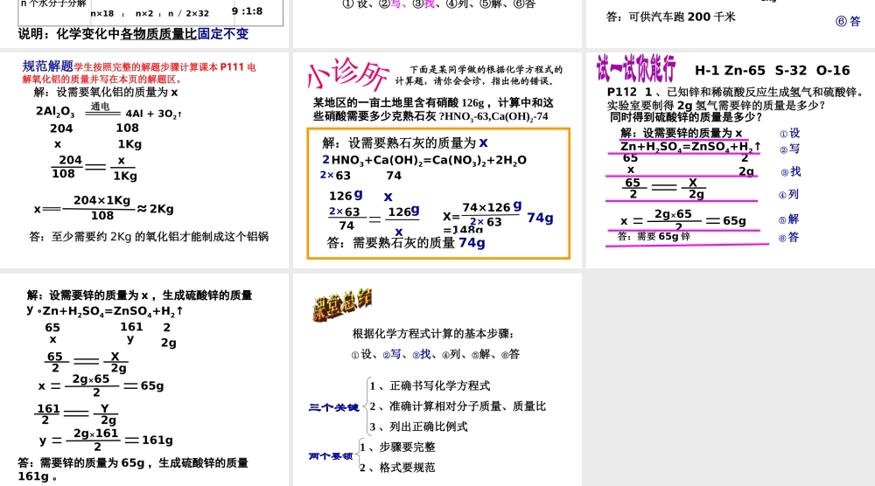Open the 规范解题 slide thumbnail
The width and height of the screenshot is (875, 486).
[144, 160]
